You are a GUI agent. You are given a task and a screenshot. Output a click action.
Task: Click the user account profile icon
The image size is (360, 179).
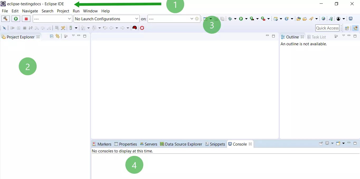tap(338, 19)
